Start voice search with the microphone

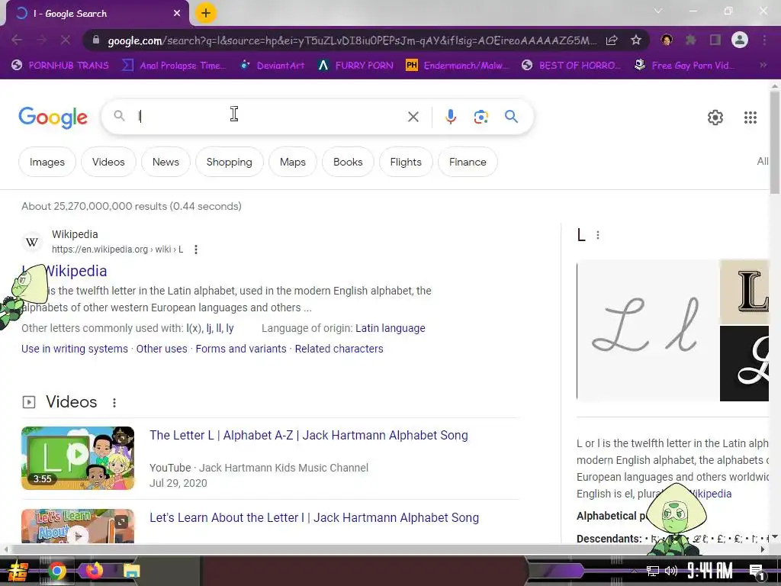(450, 117)
